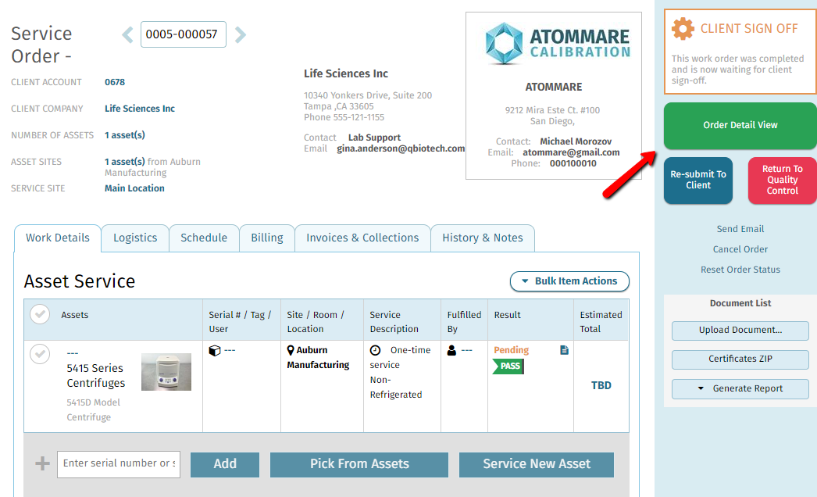817x497 pixels.
Task: Click the TBD estimated total
Action: [x=601, y=385]
